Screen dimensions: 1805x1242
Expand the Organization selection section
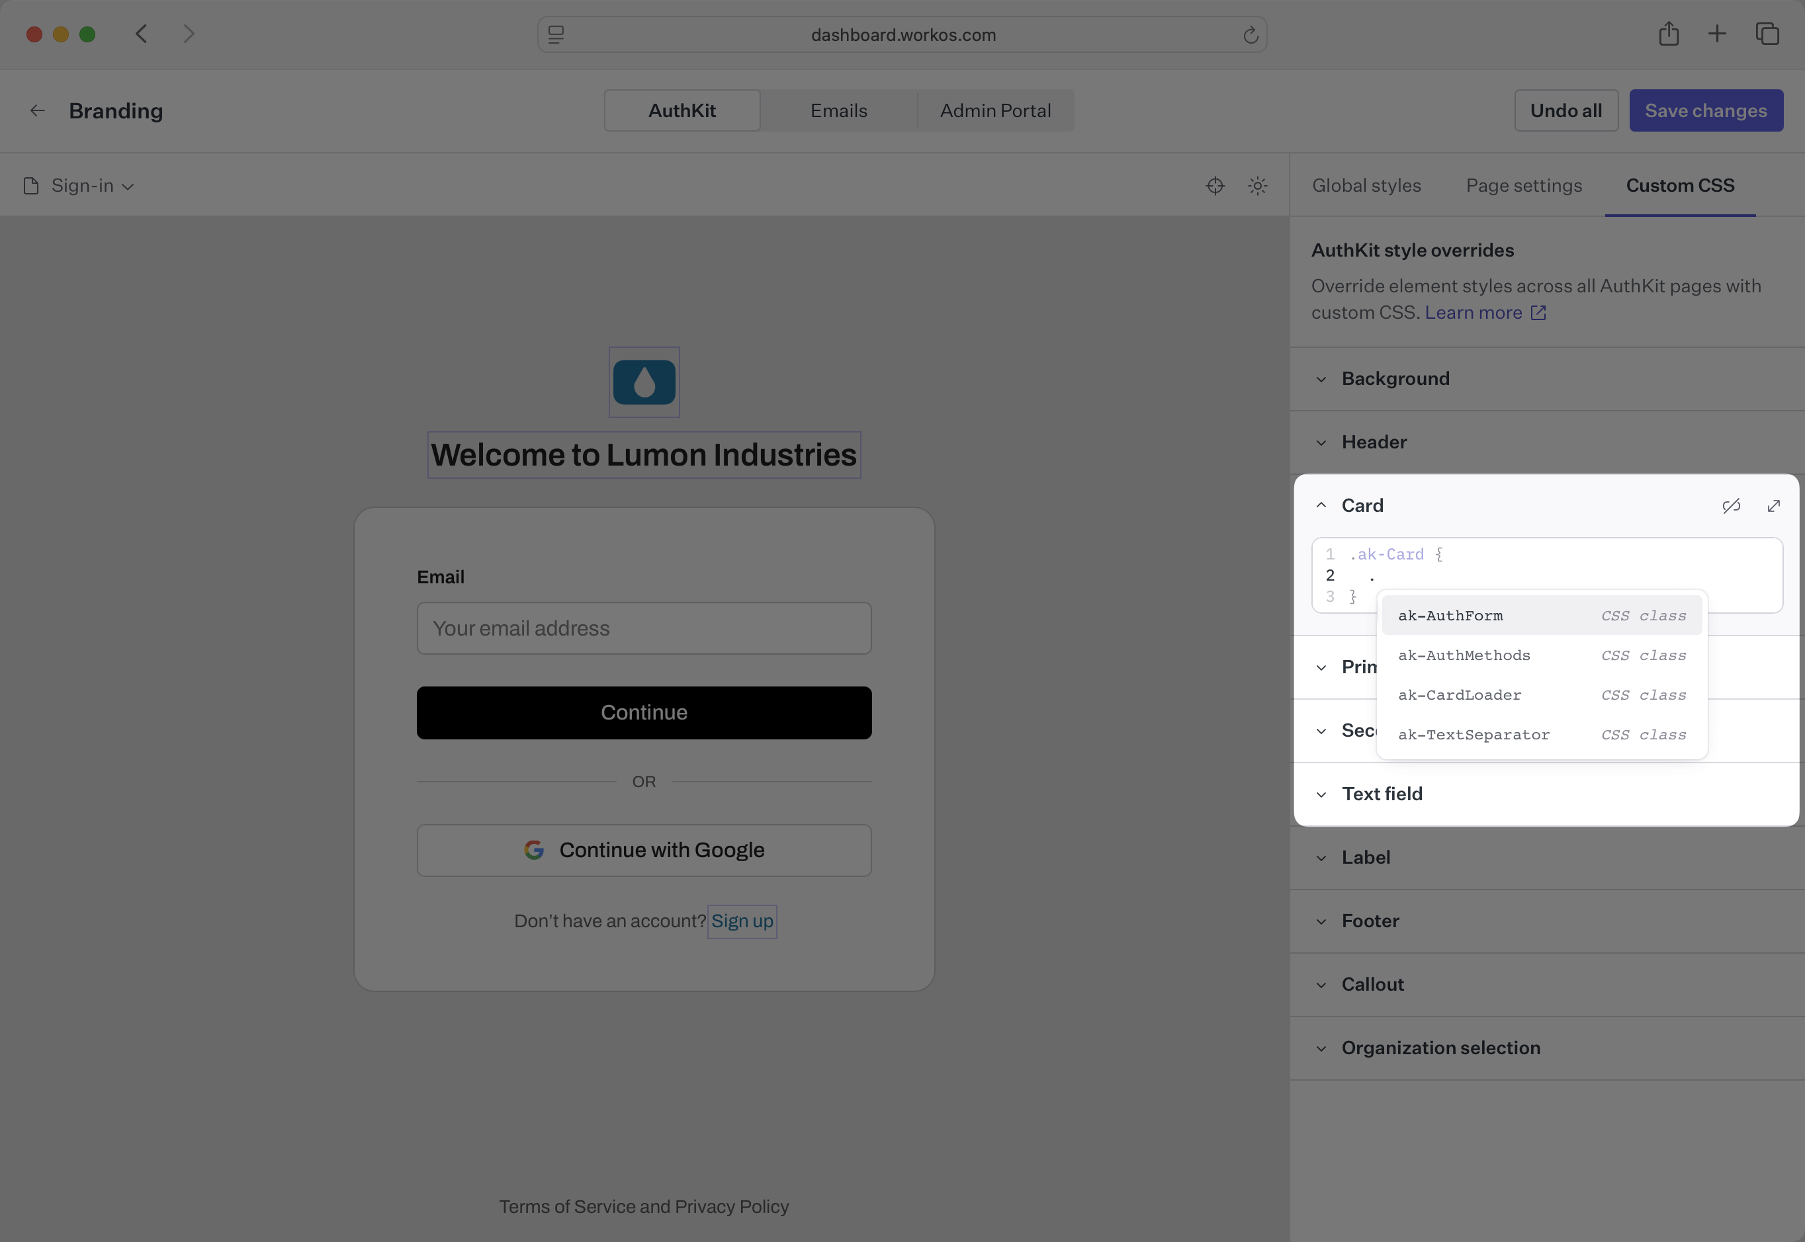click(x=1440, y=1048)
